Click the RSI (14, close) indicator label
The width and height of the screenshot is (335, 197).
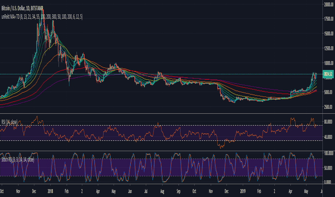[x=9, y=122]
